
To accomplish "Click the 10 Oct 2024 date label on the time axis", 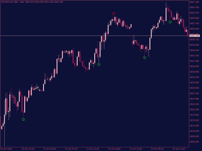I will coord(6,149).
